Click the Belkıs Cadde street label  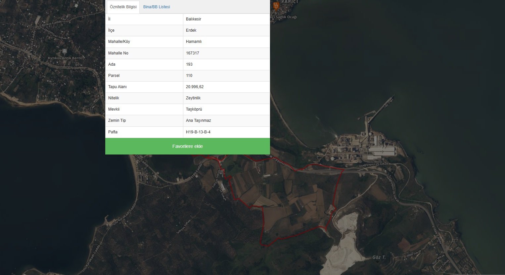pyautogui.click(x=52, y=23)
